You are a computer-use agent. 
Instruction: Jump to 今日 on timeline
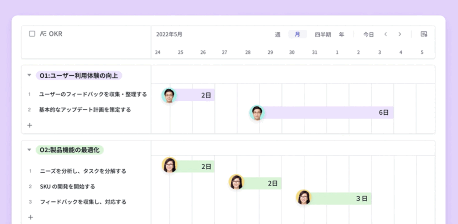pyautogui.click(x=368, y=34)
